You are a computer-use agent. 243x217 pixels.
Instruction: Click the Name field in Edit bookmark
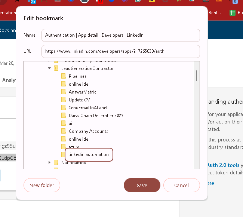tap(121, 35)
